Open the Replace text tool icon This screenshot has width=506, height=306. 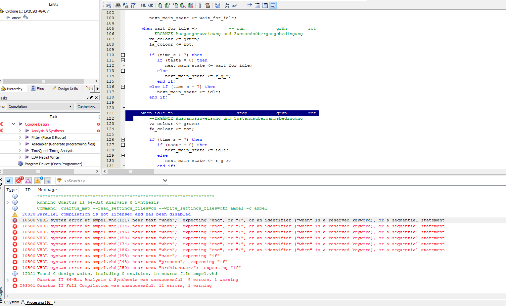pyautogui.click(x=125, y=5)
